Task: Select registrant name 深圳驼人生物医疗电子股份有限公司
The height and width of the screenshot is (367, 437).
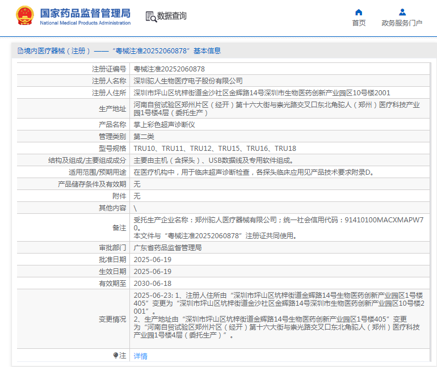Action: tap(188, 81)
